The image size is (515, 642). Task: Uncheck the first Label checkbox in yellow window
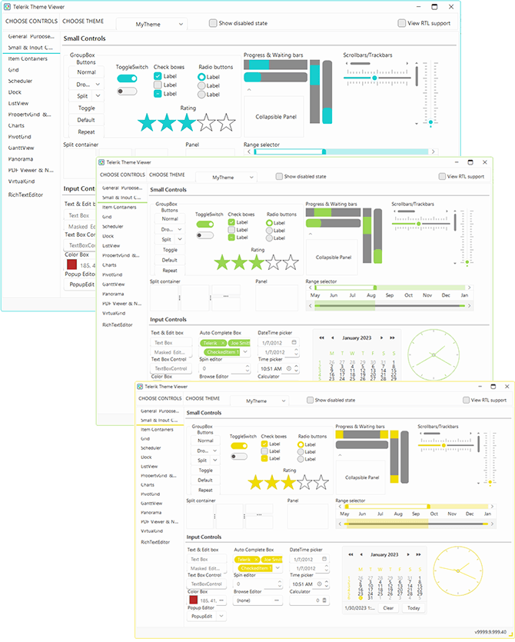(x=264, y=444)
